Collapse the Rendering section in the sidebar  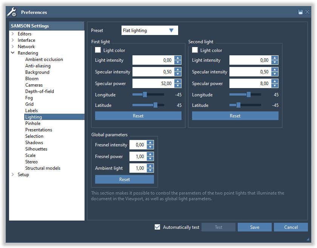point(12,53)
